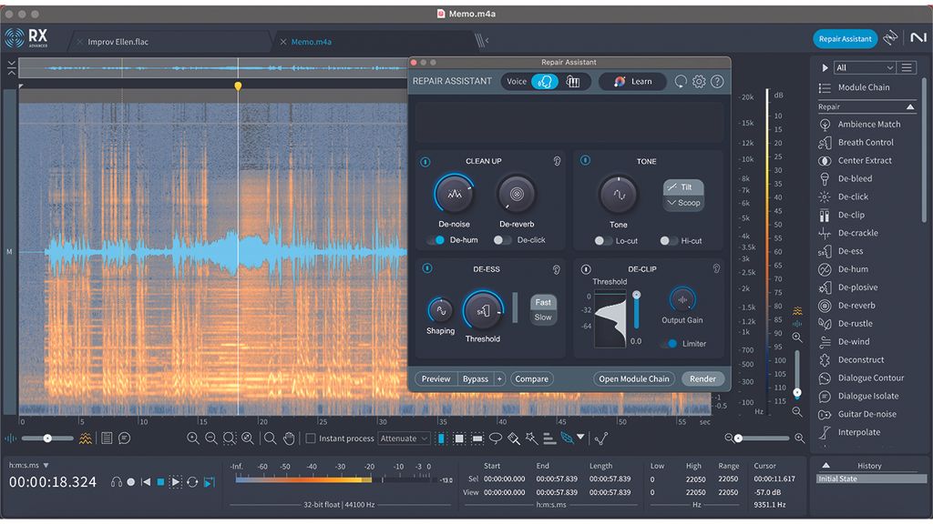Screen dimensions: 933x524
Task: Select the Magic Wand tool
Action: 533,439
